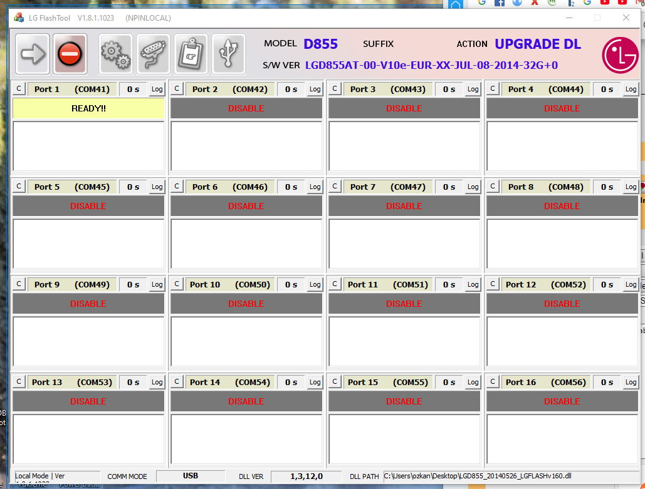
Task: Open the Log for Port 8
Action: [x=631, y=187]
